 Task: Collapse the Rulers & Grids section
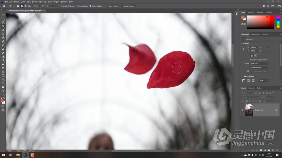tap(242, 76)
